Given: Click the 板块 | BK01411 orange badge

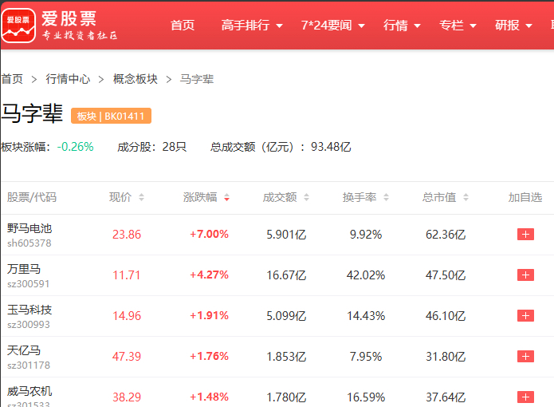Looking at the screenshot, I should [111, 116].
